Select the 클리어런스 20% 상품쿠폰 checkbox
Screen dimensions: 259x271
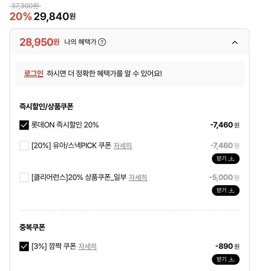coord(24,177)
